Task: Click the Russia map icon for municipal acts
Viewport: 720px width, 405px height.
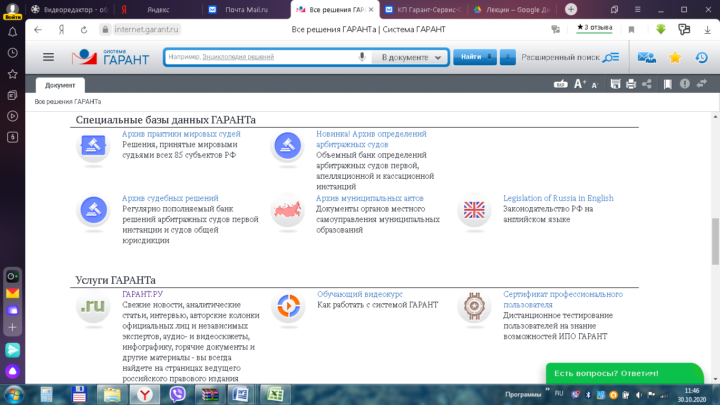Action: click(288, 210)
